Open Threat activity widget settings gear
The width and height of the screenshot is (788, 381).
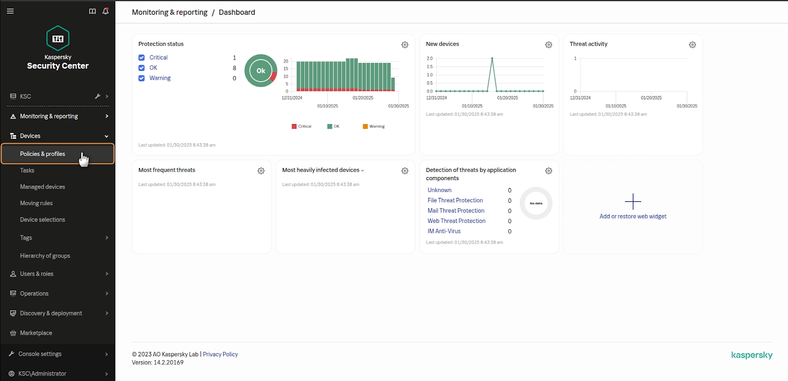[x=692, y=45]
